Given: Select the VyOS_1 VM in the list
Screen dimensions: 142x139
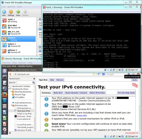Looking at the screenshot, I should point(19,20).
